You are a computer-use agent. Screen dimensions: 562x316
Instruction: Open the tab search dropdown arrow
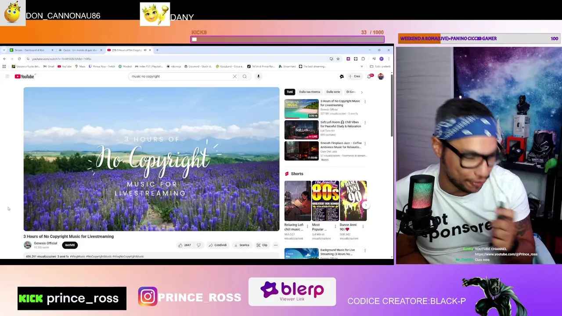coord(5,50)
